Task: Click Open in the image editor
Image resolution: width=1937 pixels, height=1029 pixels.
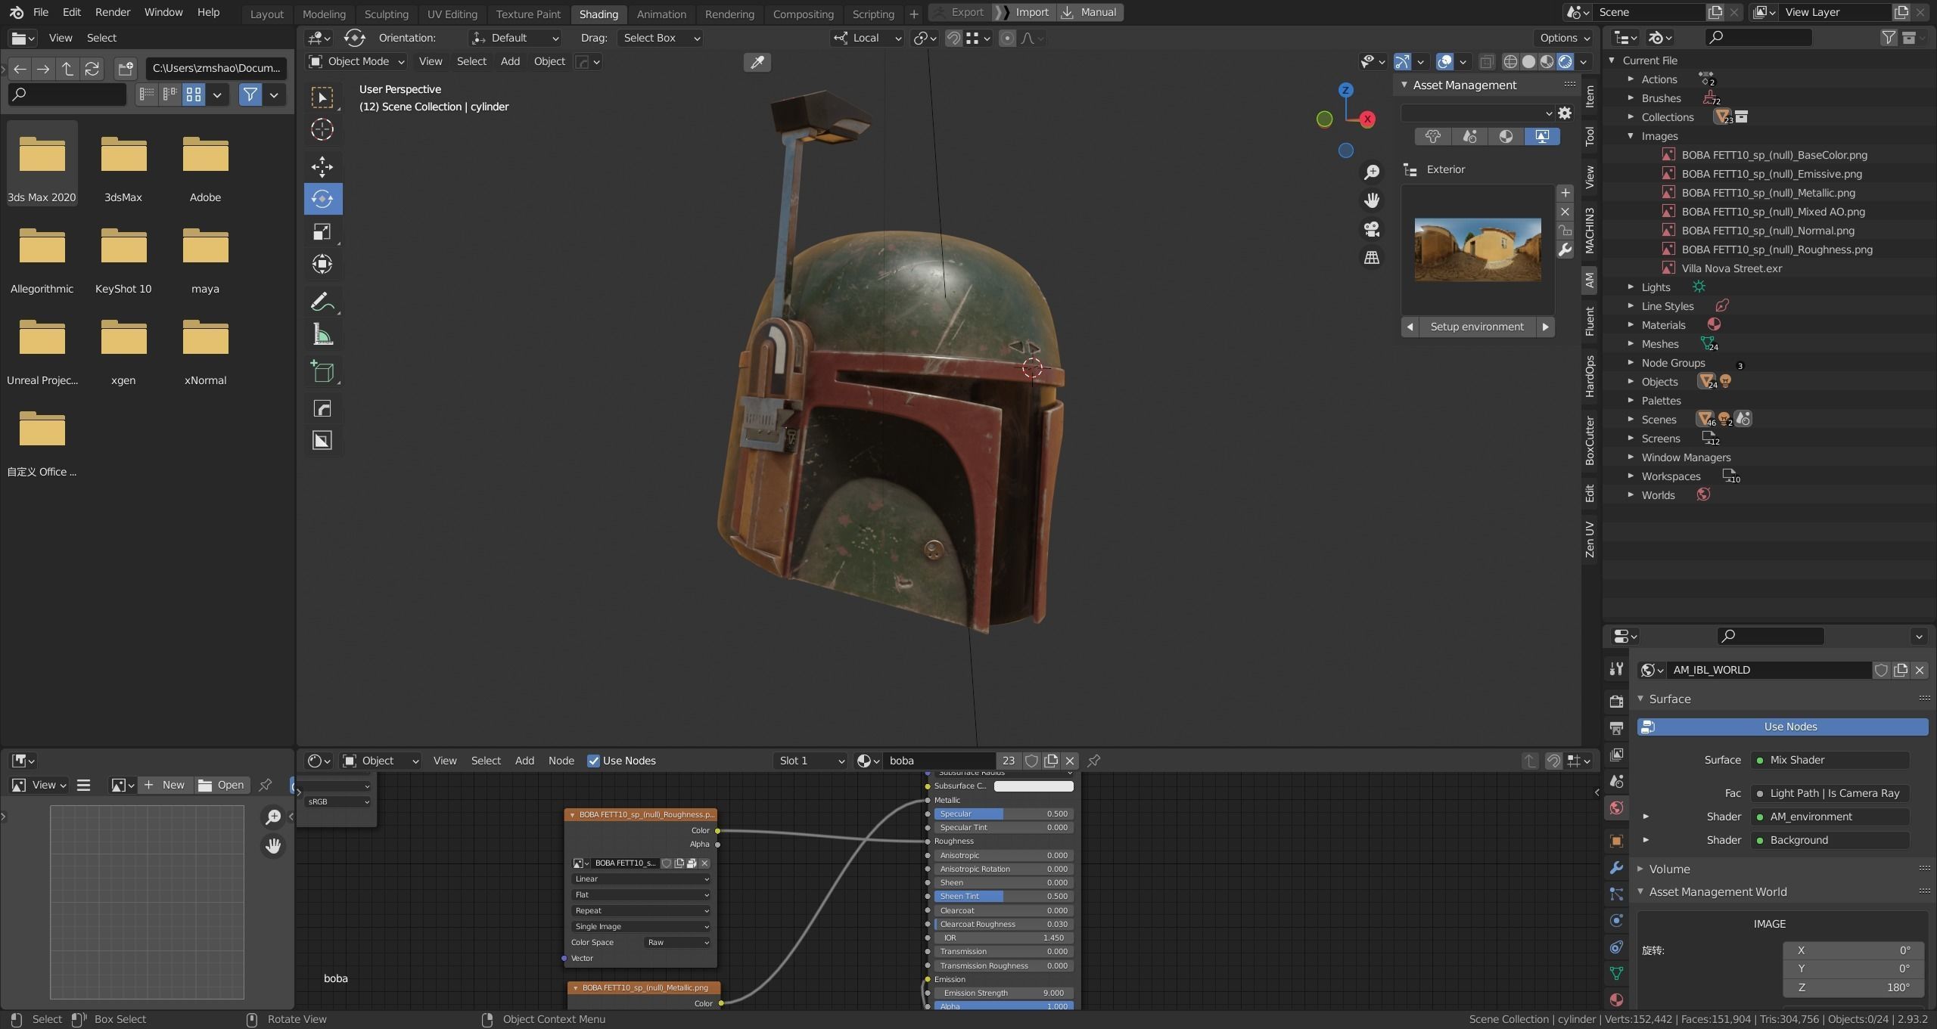Action: point(221,785)
